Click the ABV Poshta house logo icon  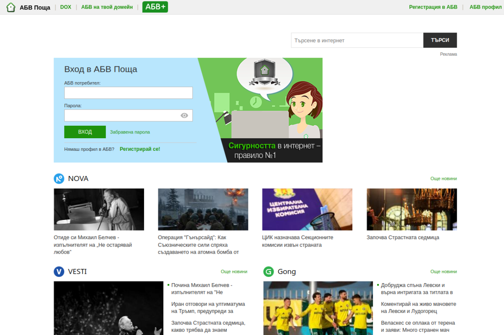11,7
